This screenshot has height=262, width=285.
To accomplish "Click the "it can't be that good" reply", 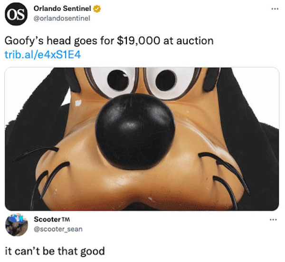I will (x=55, y=251).
